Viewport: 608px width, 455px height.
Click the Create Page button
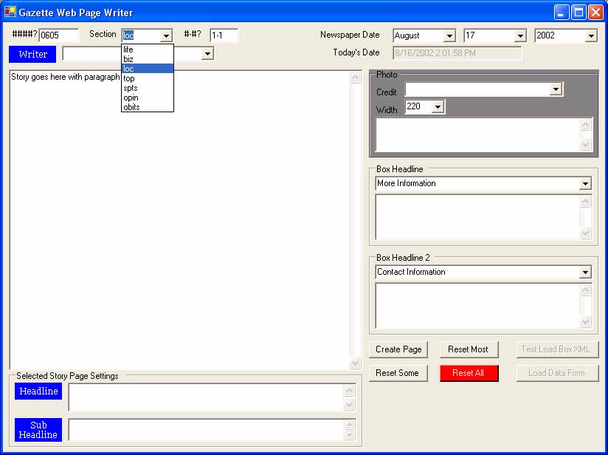click(x=398, y=349)
